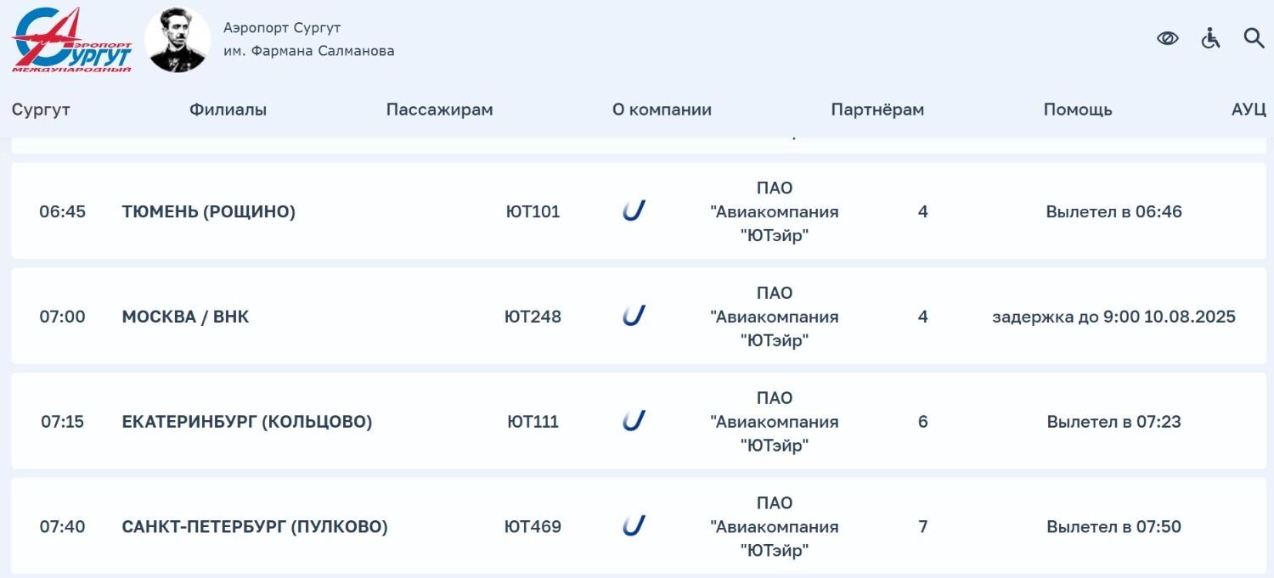Expand the Пассажирам menu
Viewport: 1274px width, 578px height.
pos(439,109)
